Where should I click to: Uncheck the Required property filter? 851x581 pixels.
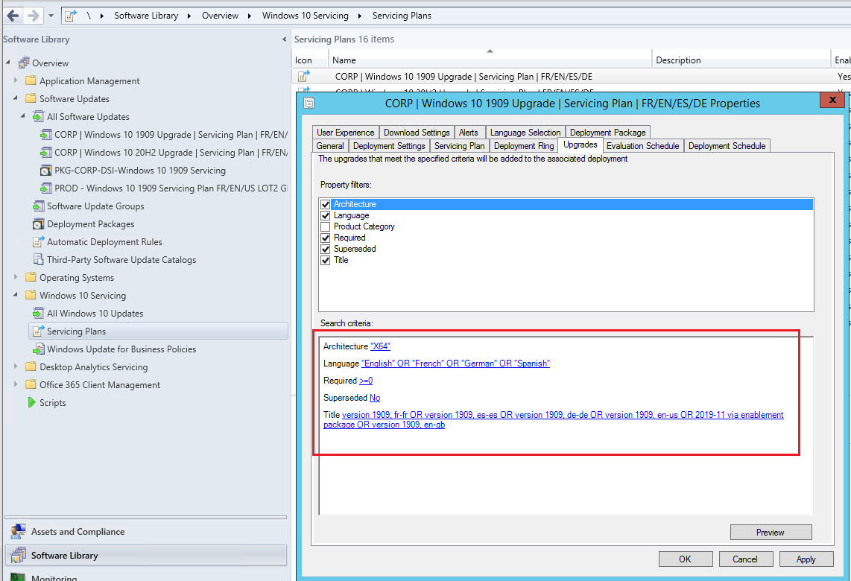(x=326, y=238)
